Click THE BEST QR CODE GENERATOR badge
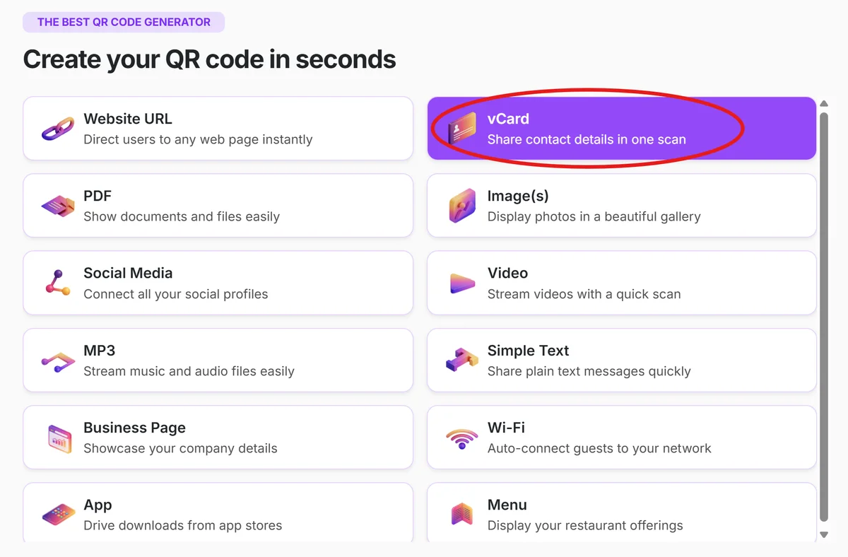Screen dimensions: 848x557 [x=124, y=22]
